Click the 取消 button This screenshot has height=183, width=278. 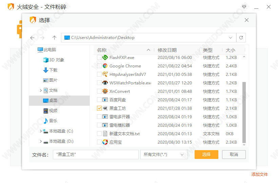pyautogui.click(x=234, y=155)
